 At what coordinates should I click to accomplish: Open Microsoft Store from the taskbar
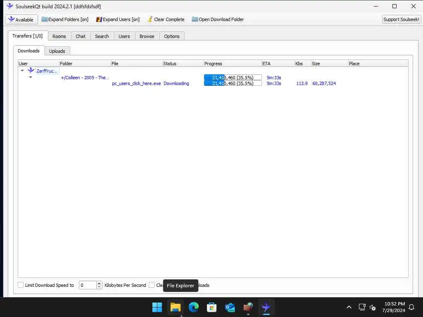pos(212,307)
